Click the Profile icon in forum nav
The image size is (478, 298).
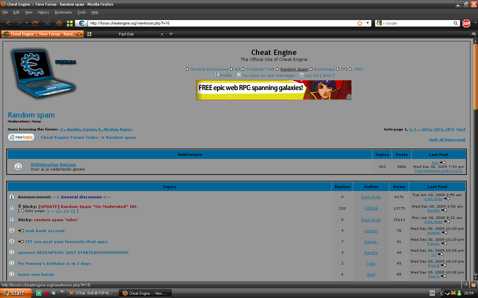[x=217, y=75]
